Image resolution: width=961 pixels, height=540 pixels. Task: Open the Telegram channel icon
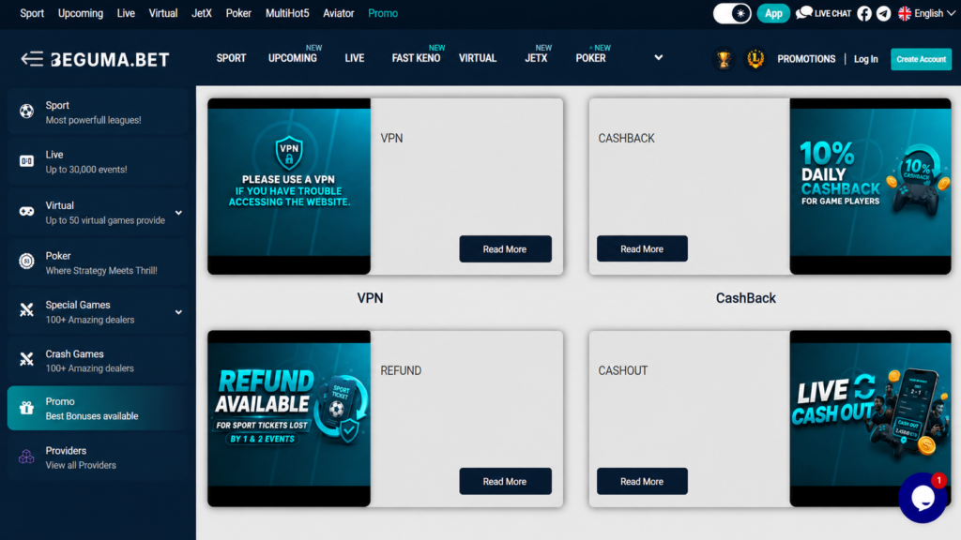coord(883,13)
